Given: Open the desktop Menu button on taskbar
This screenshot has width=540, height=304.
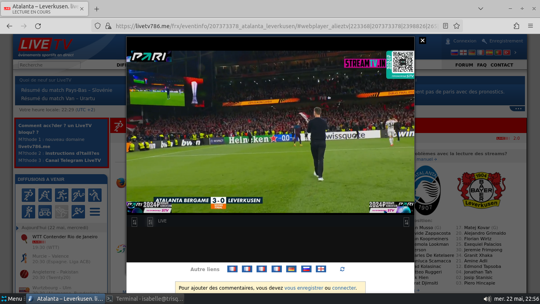Looking at the screenshot, I should click(11, 299).
